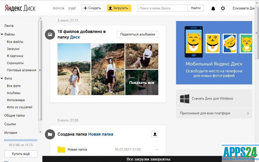Click the Мобильный Яндекс.Диск banner

[x=214, y=53]
